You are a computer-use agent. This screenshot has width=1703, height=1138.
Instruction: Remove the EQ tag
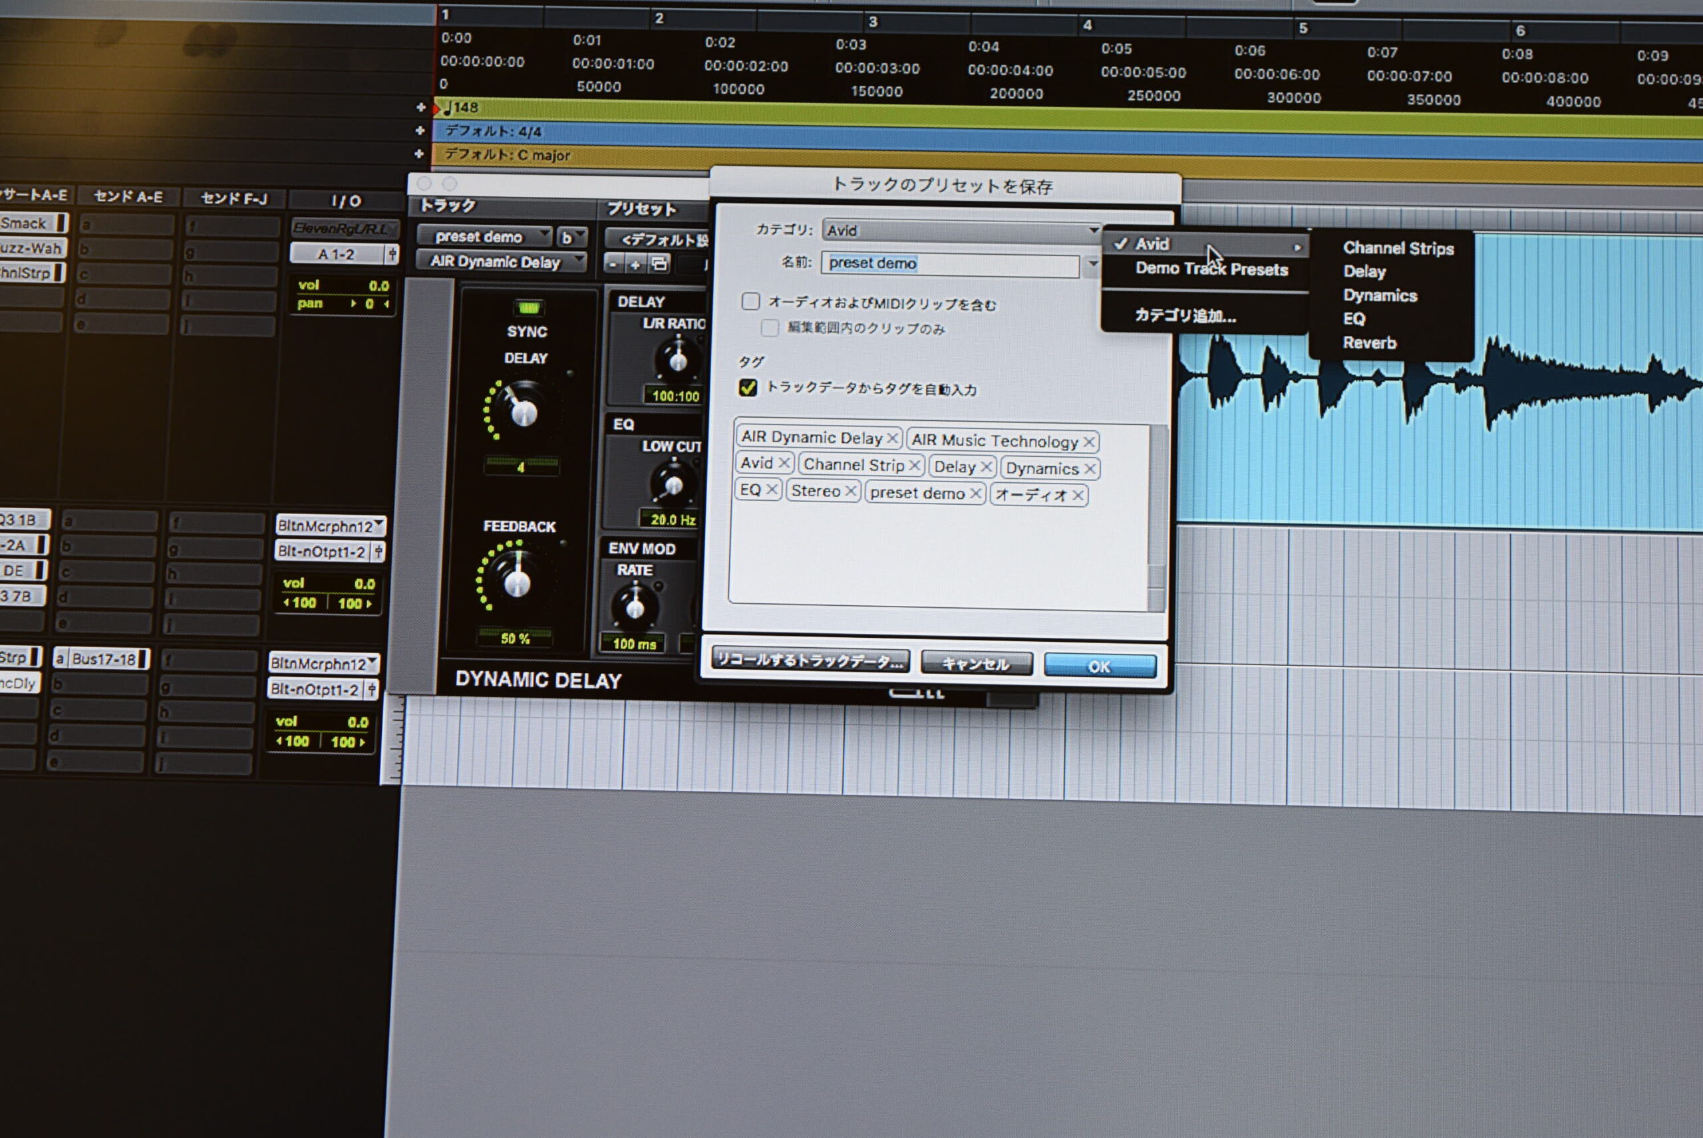point(772,490)
